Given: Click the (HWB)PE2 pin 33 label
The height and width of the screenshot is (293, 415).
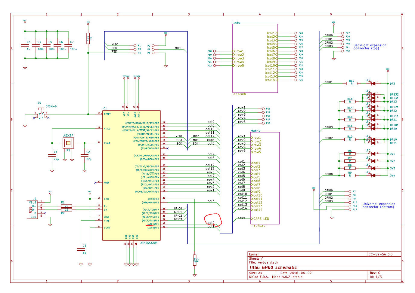Looking at the screenshot, I should (x=153, y=199).
